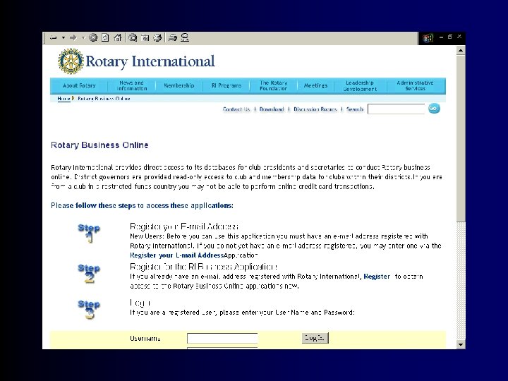Screen dimensions: 508x381
Task: Open the Administrative Services menu
Action: [416, 85]
